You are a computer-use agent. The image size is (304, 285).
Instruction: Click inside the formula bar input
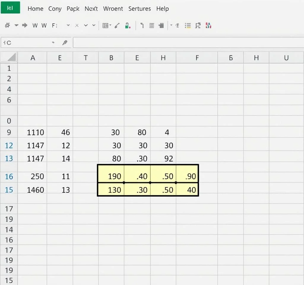[x=187, y=43]
